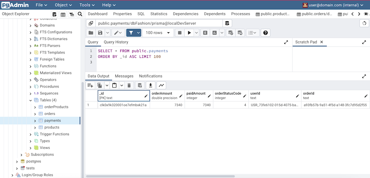Click the Explain Analyze chart icon

pyautogui.click(x=215, y=33)
